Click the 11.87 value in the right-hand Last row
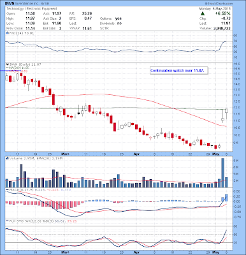246x255 pixels. click(226, 24)
